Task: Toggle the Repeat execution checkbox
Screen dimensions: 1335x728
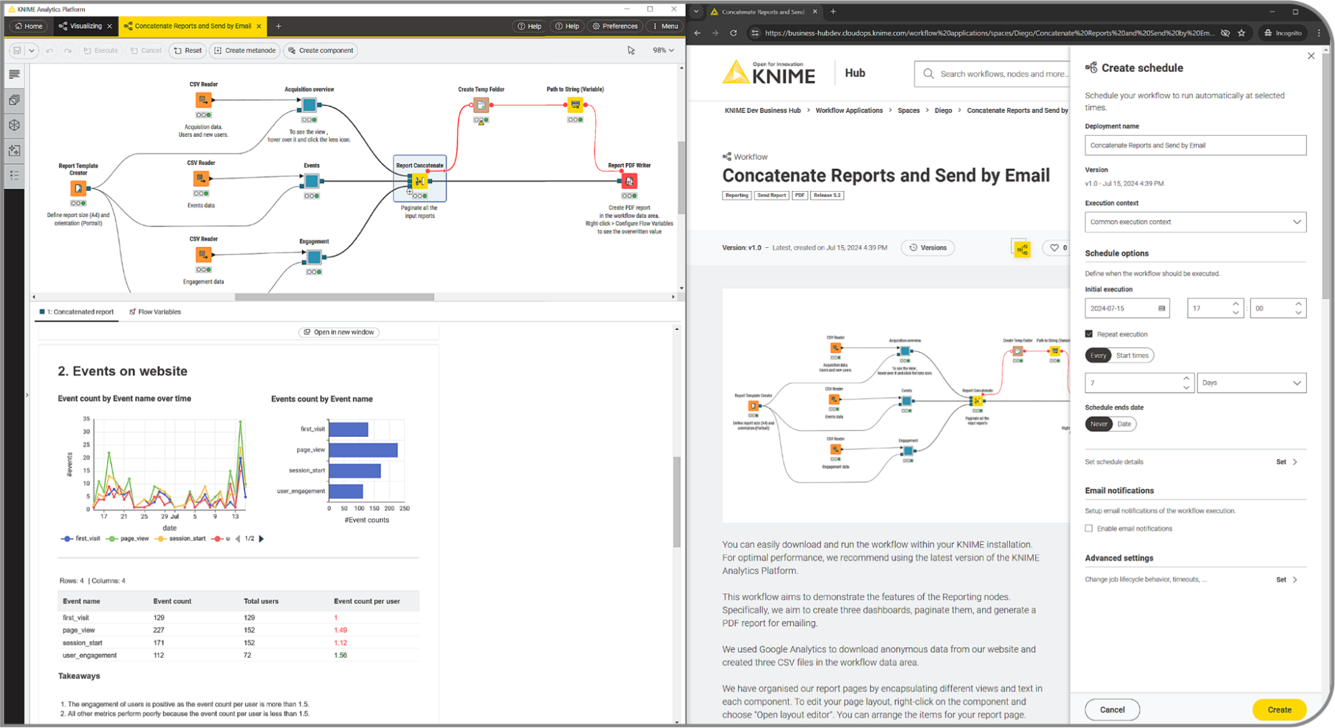Action: (1088, 334)
